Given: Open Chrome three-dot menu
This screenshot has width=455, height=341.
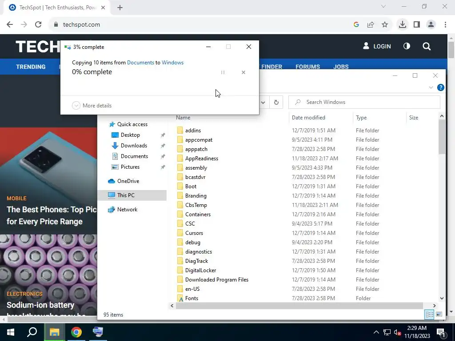Looking at the screenshot, I should [x=445, y=25].
